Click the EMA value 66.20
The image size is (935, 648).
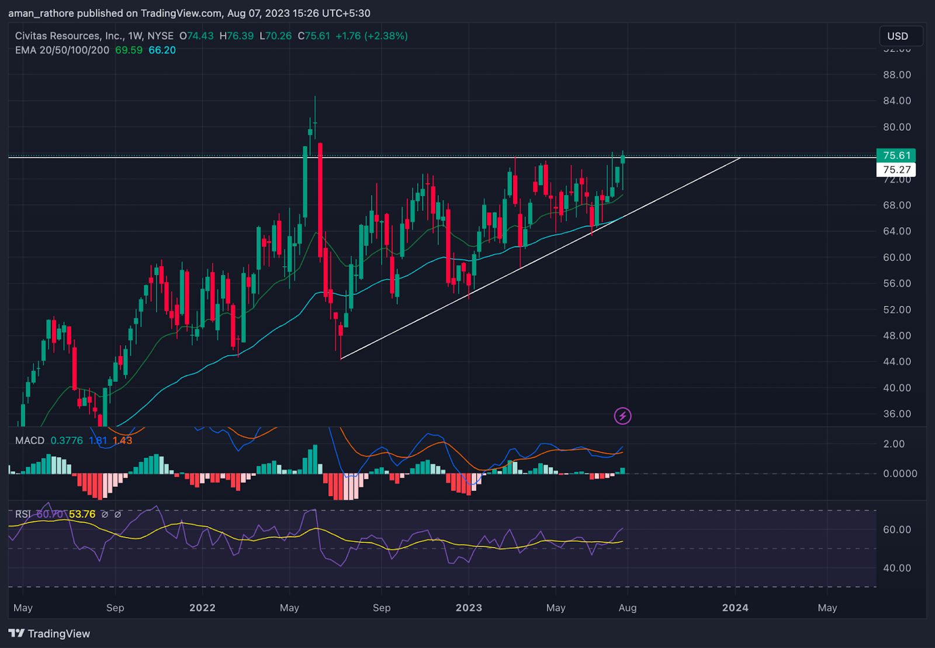coord(162,50)
